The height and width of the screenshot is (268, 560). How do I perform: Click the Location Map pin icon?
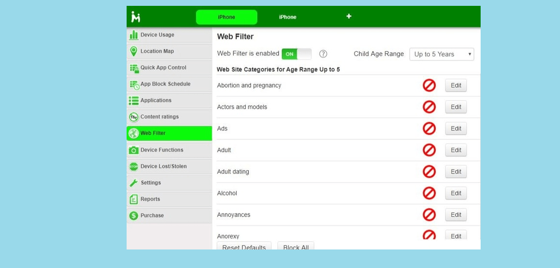pyautogui.click(x=133, y=51)
